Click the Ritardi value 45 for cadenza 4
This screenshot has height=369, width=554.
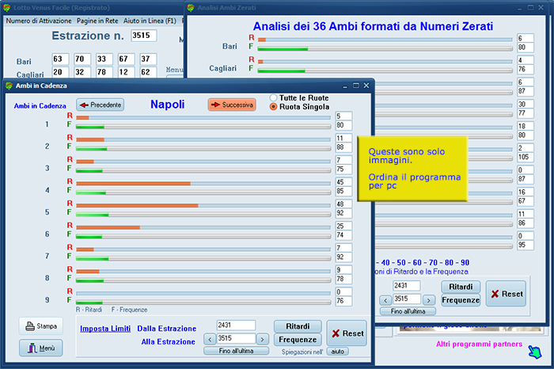pyautogui.click(x=343, y=182)
